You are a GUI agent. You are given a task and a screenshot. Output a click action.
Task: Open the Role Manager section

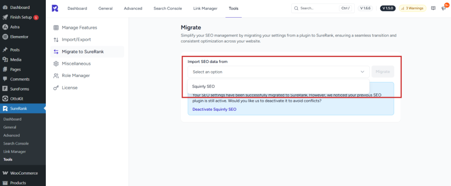[88, 76]
